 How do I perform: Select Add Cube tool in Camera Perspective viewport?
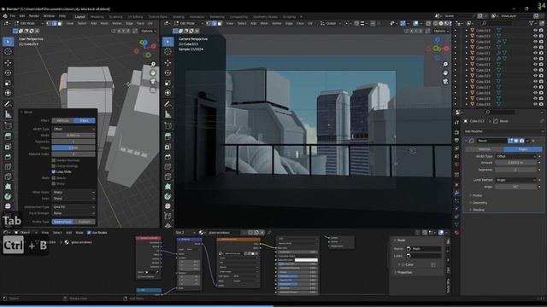(x=168, y=125)
